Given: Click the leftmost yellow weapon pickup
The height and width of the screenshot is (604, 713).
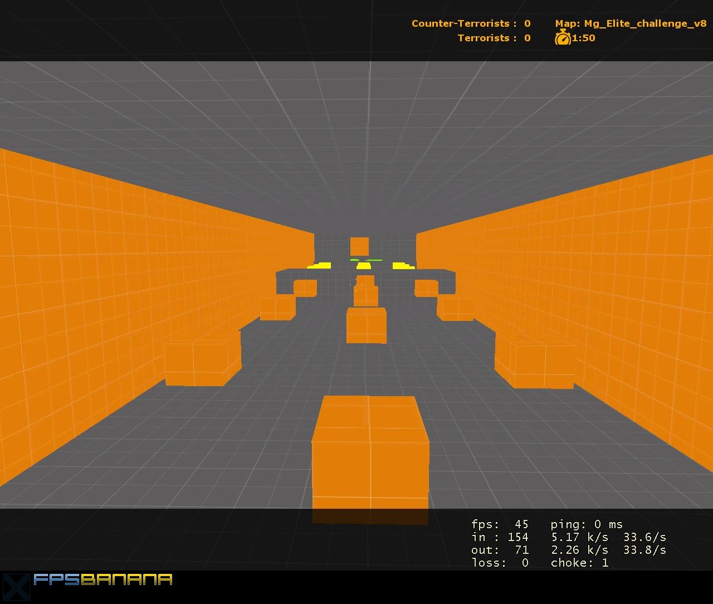Looking at the screenshot, I should [320, 266].
